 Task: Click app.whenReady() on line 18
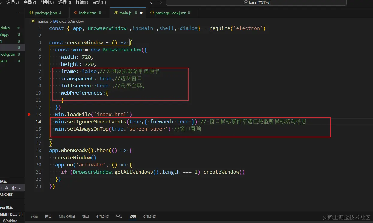click(71, 150)
